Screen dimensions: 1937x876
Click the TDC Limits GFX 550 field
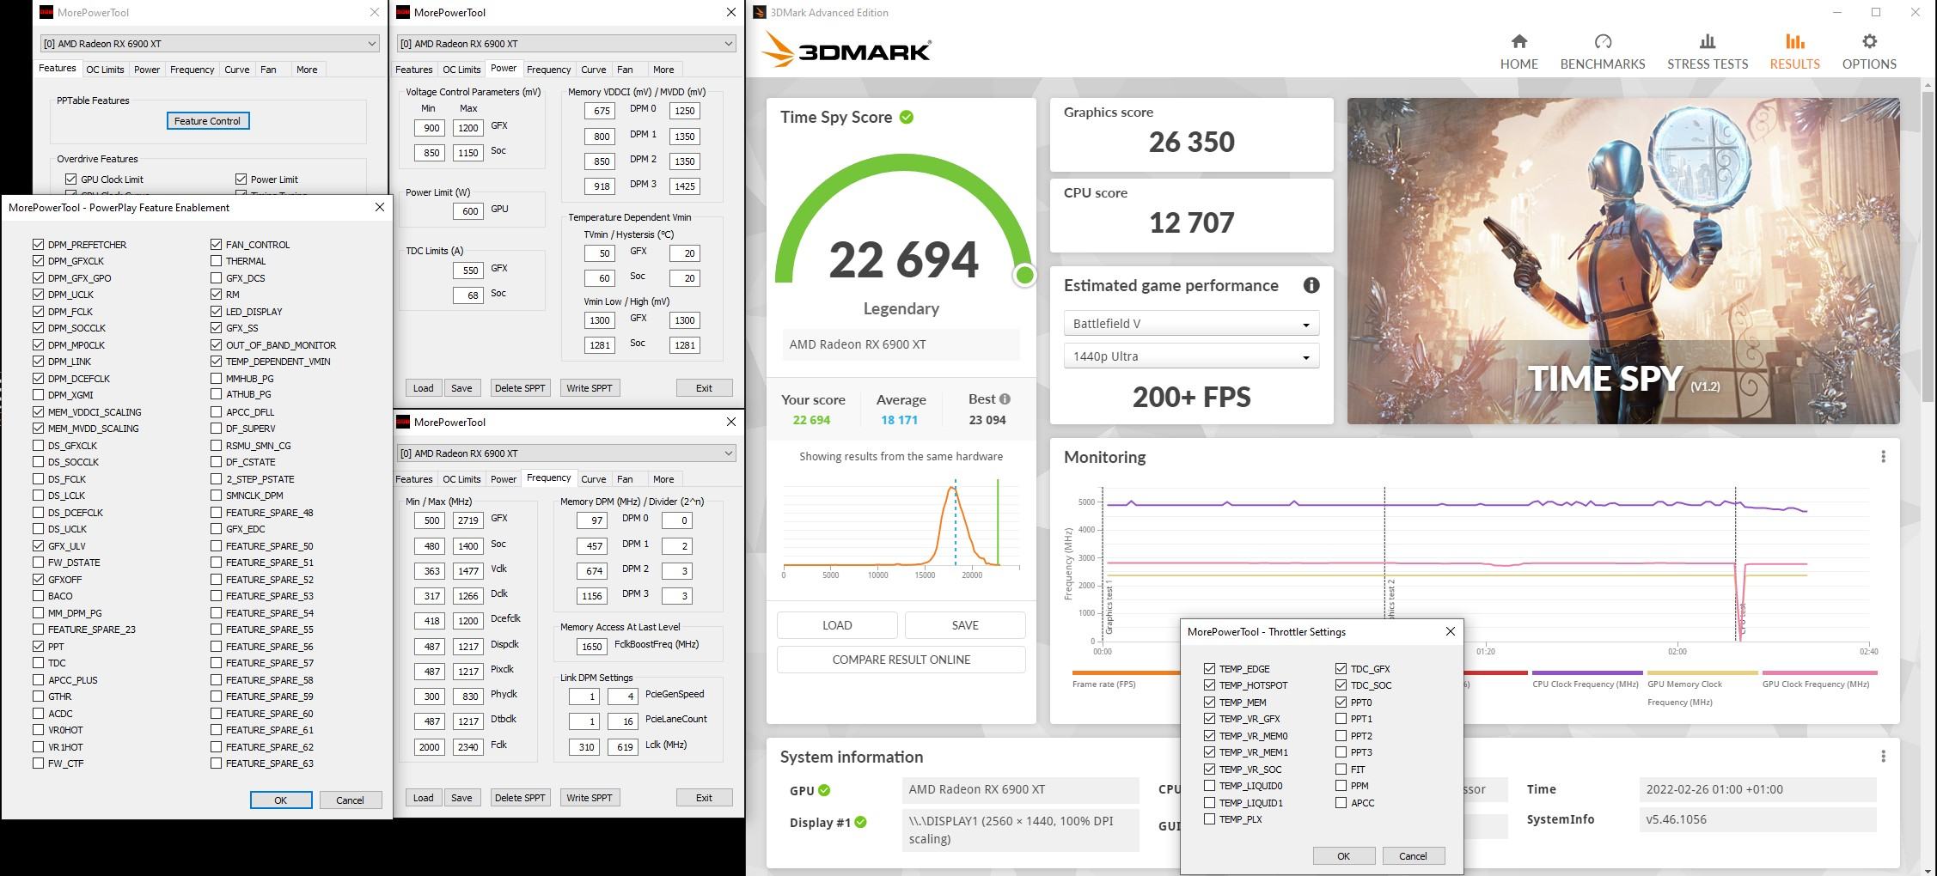(x=470, y=271)
